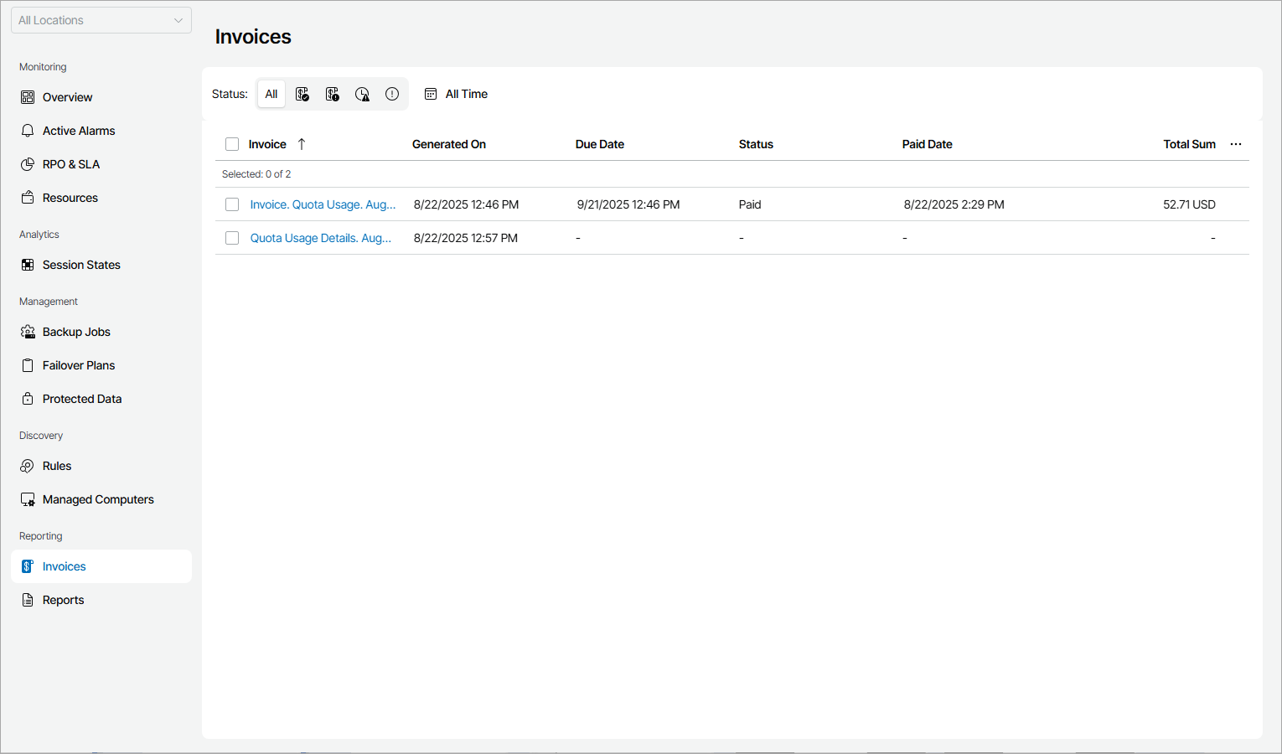The width and height of the screenshot is (1282, 754).
Task: Open the column options ellipsis menu
Action: click(1236, 144)
